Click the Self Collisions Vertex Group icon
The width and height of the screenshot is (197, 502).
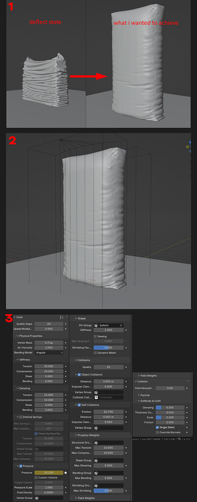[x=96, y=427]
